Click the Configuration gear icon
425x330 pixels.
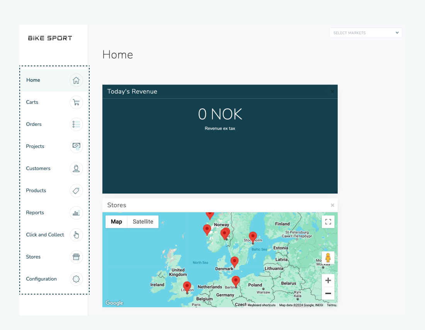[x=76, y=279]
